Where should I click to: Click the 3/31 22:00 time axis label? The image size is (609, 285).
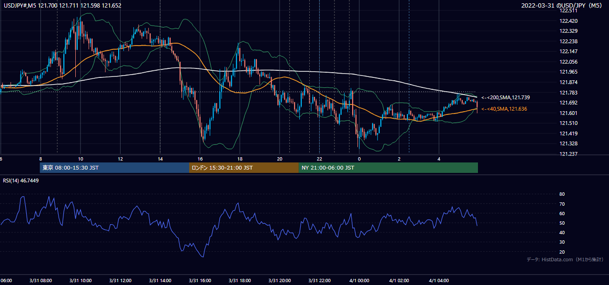pos(319,281)
